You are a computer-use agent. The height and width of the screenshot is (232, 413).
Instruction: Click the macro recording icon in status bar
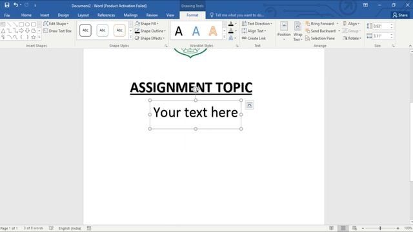point(89,228)
